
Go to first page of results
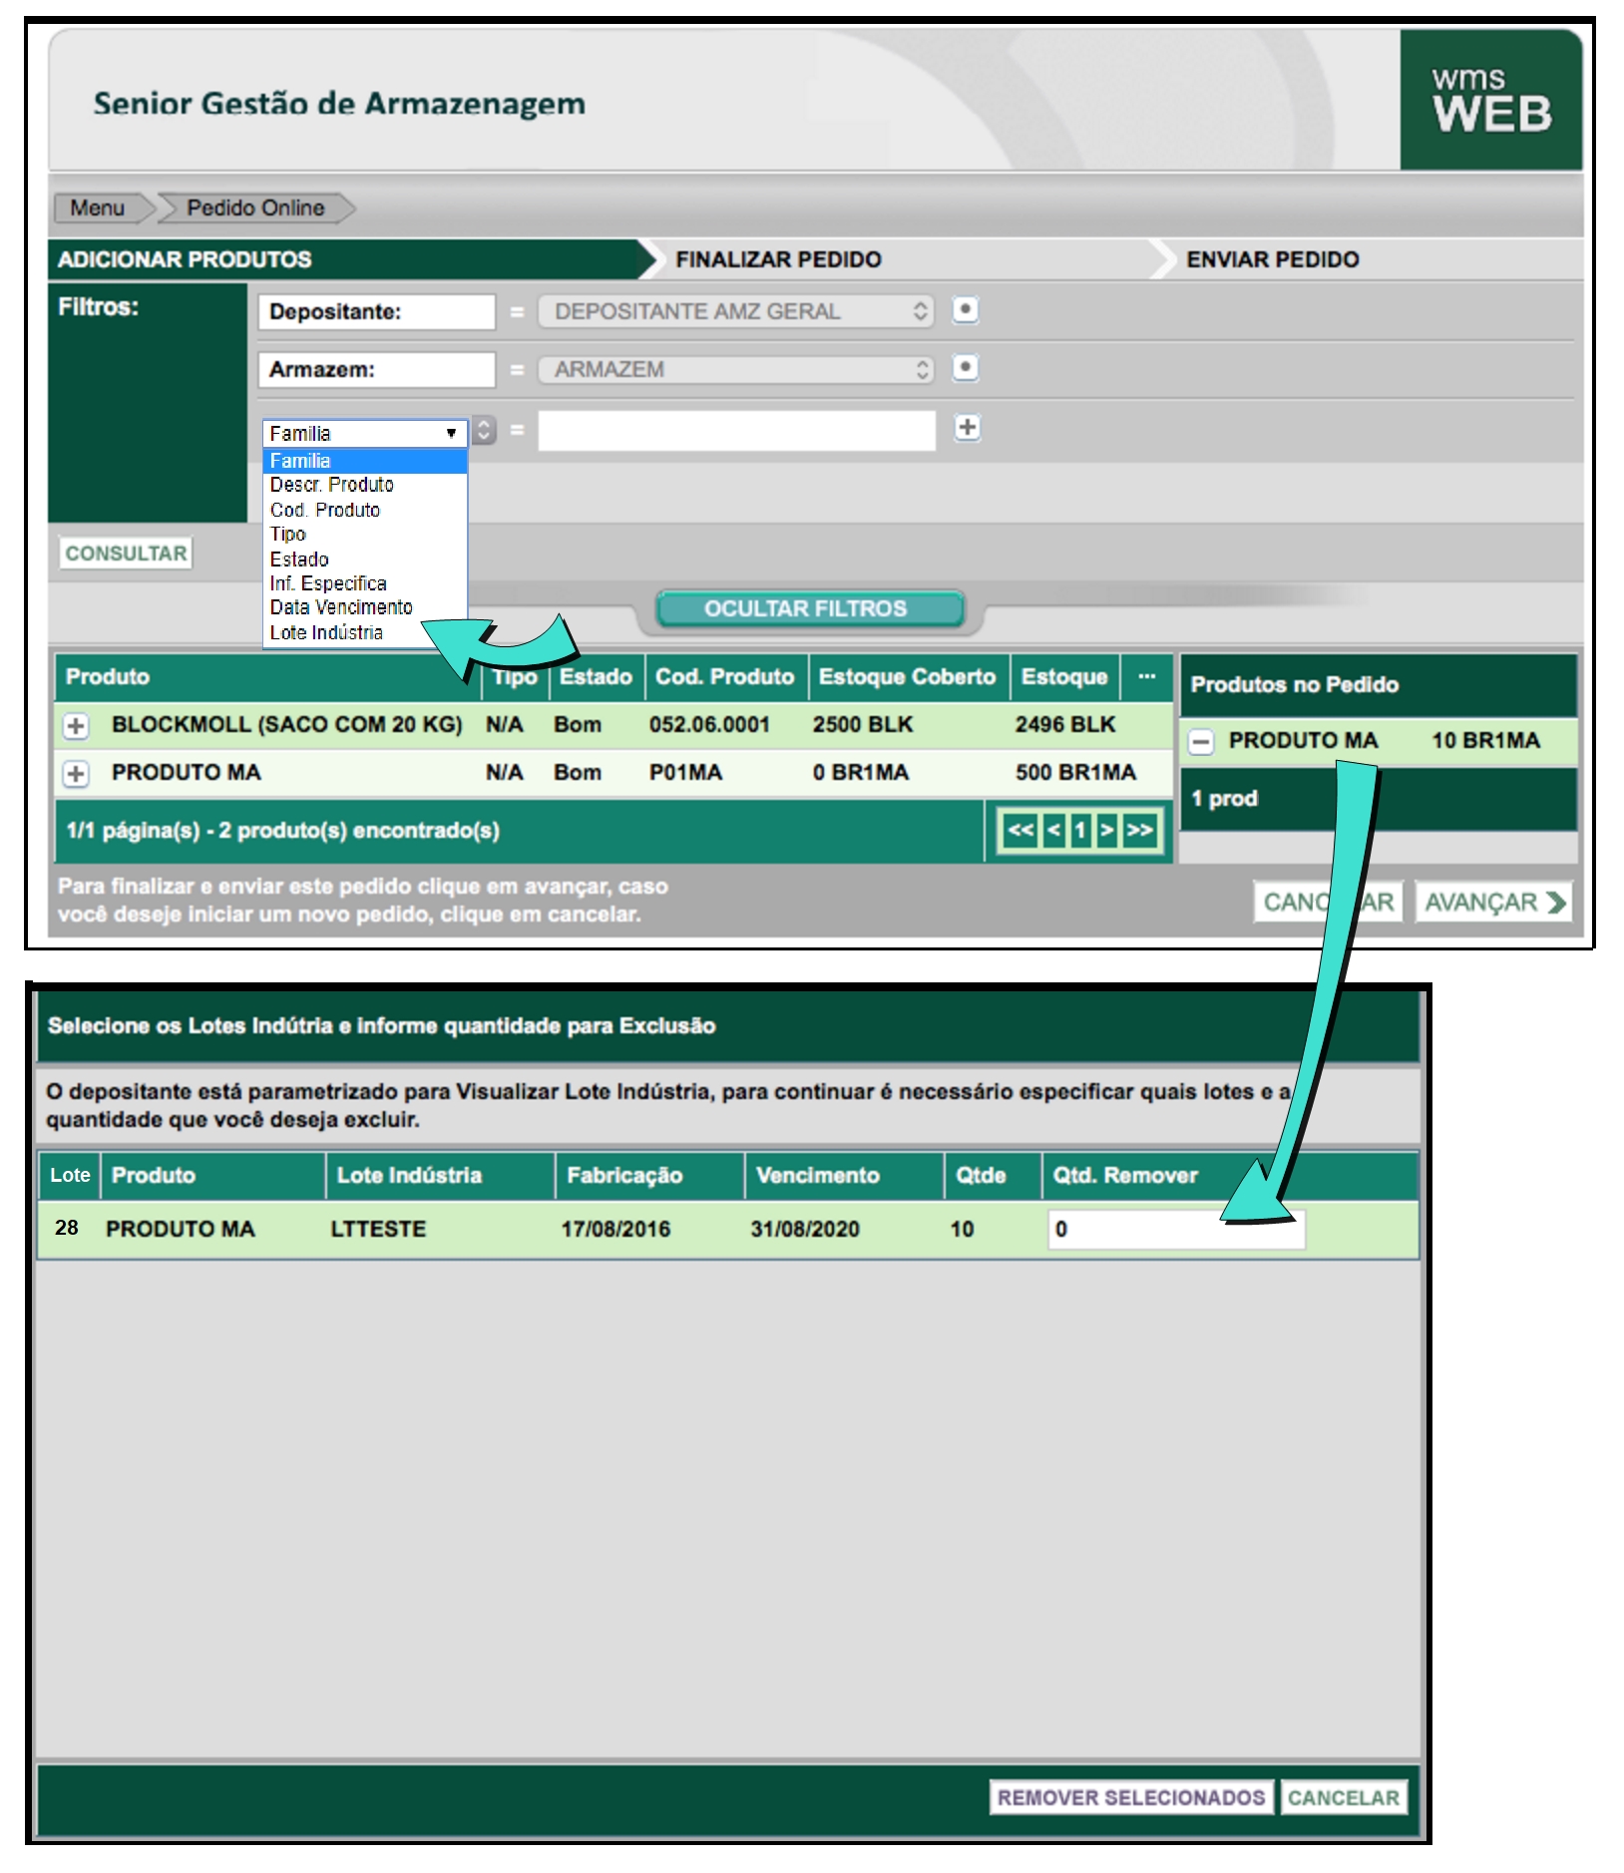point(1020,830)
